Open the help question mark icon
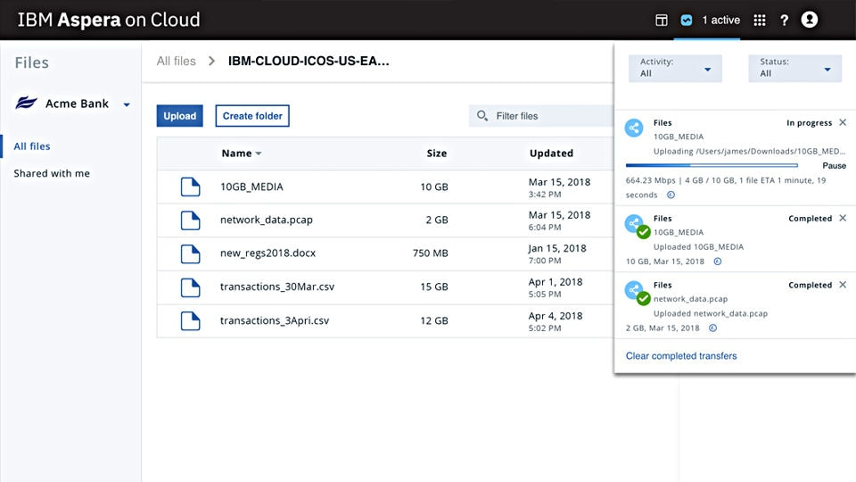Image resolution: width=856 pixels, height=482 pixels. [784, 20]
